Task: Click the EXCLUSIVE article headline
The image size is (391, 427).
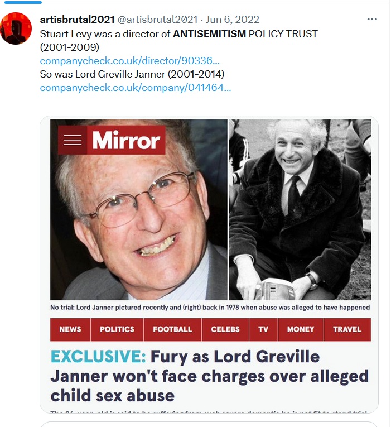Action: coord(210,376)
